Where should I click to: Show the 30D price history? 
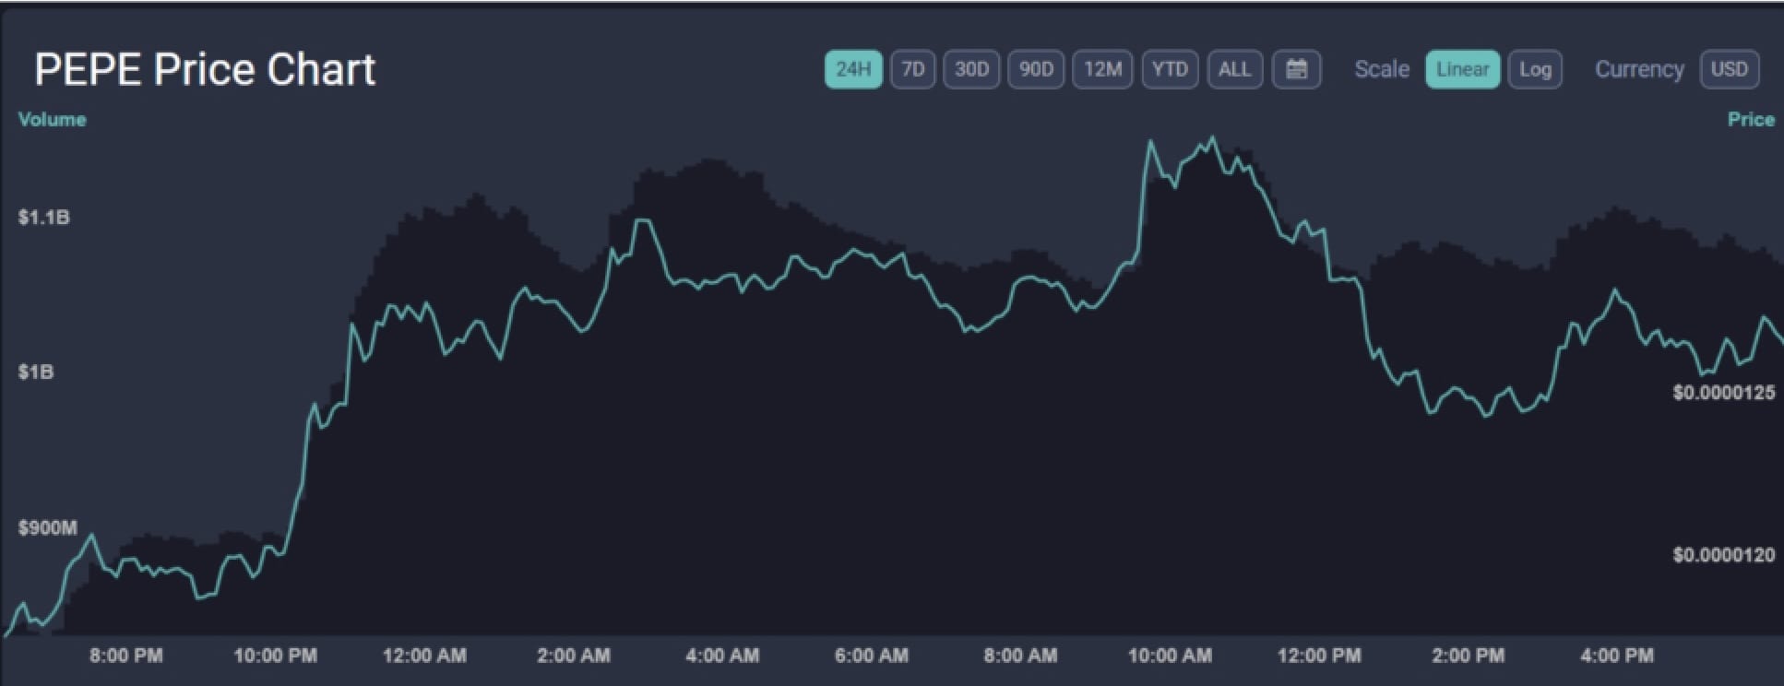[971, 69]
